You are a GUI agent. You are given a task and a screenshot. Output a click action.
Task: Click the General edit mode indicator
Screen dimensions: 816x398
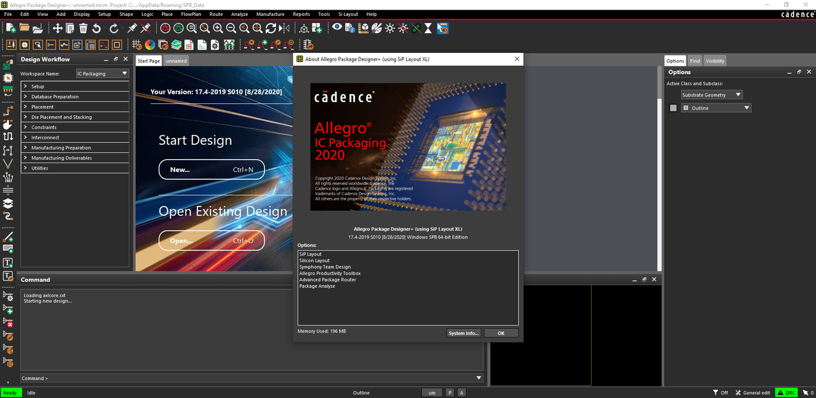(x=753, y=393)
